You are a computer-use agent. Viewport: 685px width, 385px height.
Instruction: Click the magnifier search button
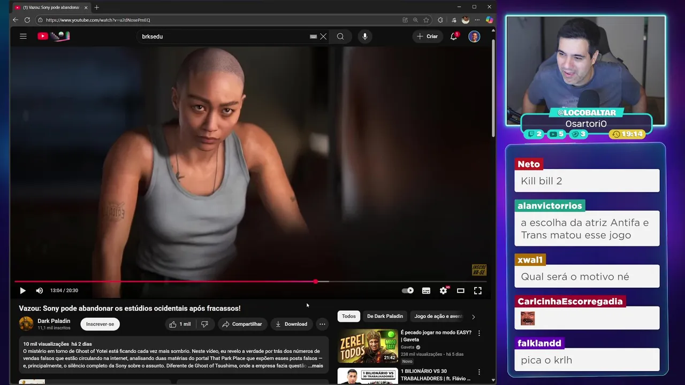click(340, 36)
